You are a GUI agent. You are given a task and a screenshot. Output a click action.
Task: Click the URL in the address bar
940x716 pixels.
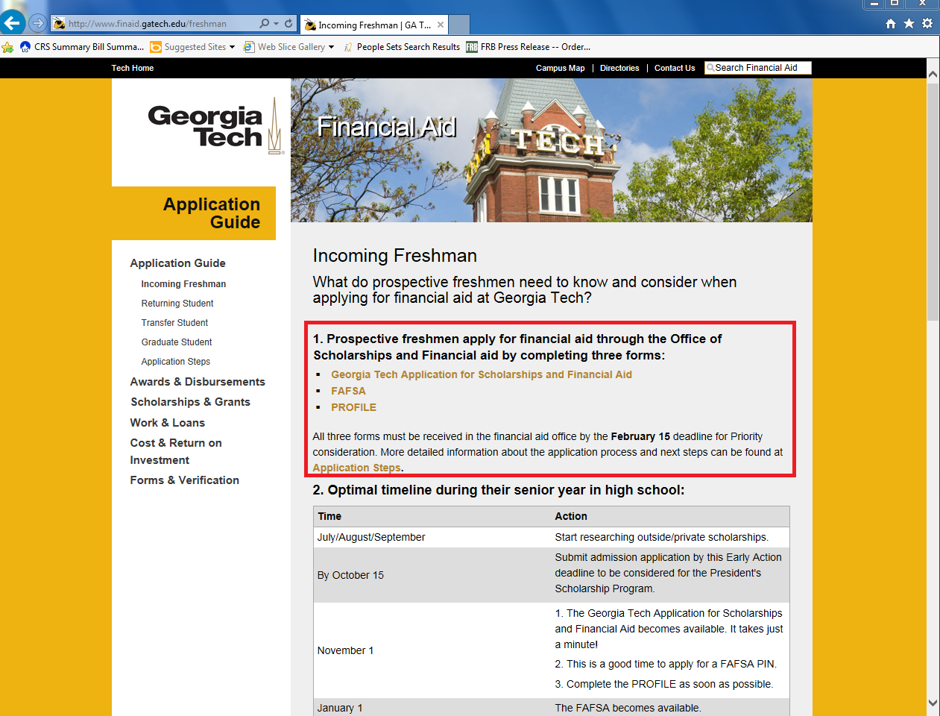pos(148,24)
